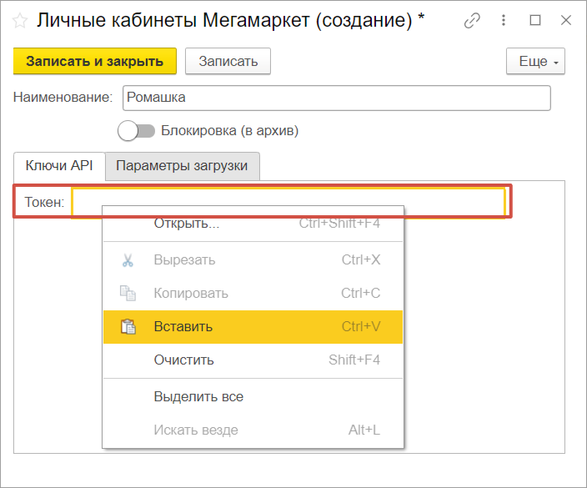
Task: Click the copy pages icon
Action: (x=128, y=294)
